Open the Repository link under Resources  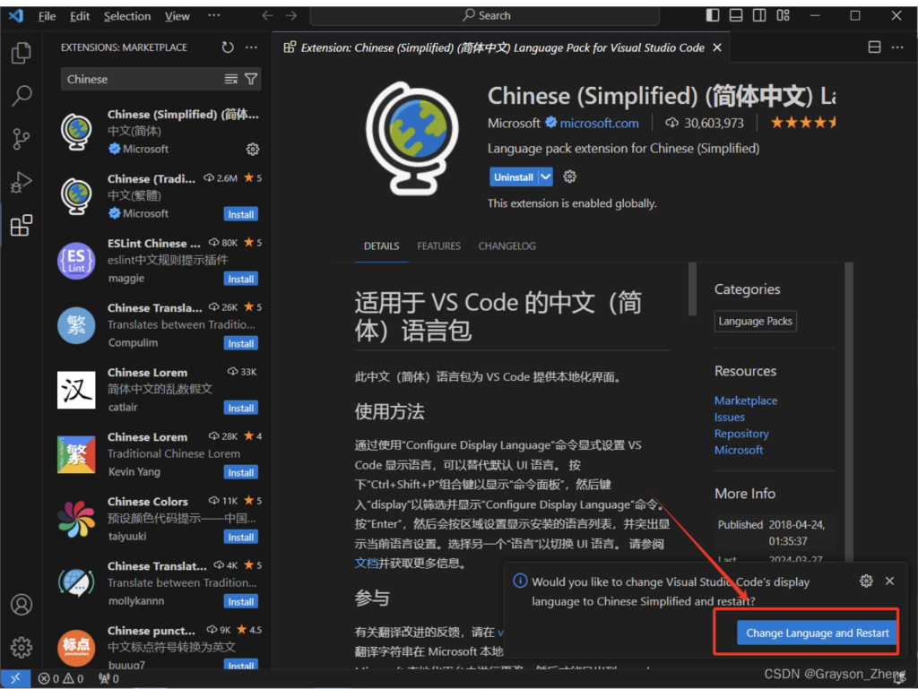pyautogui.click(x=741, y=434)
